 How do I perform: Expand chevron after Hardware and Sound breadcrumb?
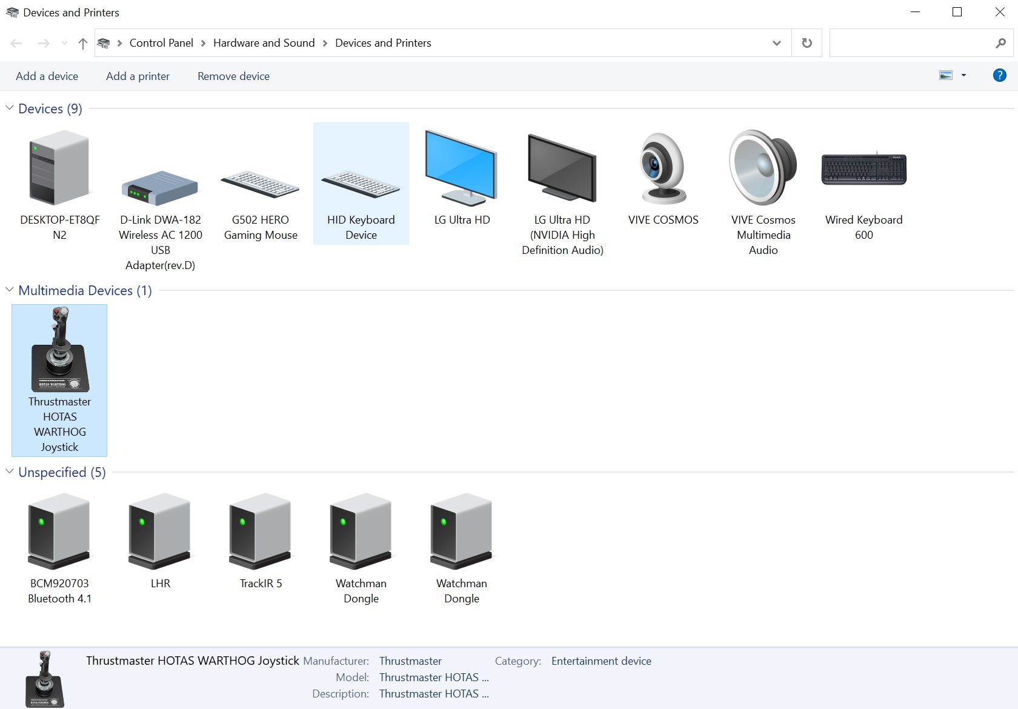(325, 43)
